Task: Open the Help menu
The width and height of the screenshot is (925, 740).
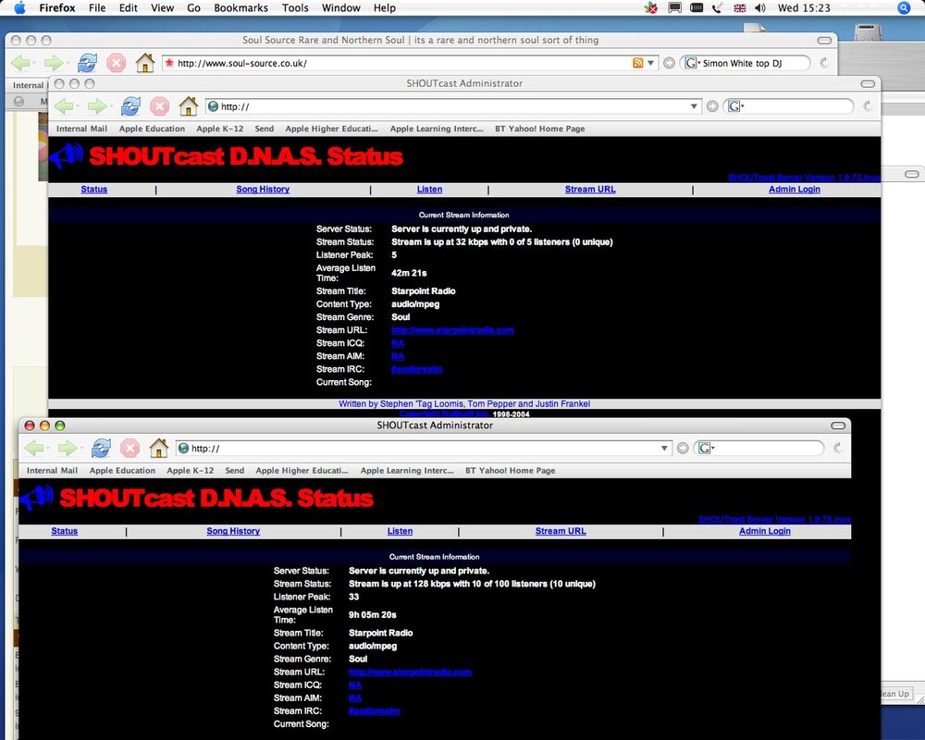Action: (x=385, y=7)
